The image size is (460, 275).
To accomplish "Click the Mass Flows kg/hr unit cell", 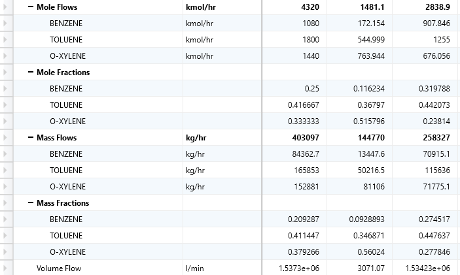I will click(222, 138).
